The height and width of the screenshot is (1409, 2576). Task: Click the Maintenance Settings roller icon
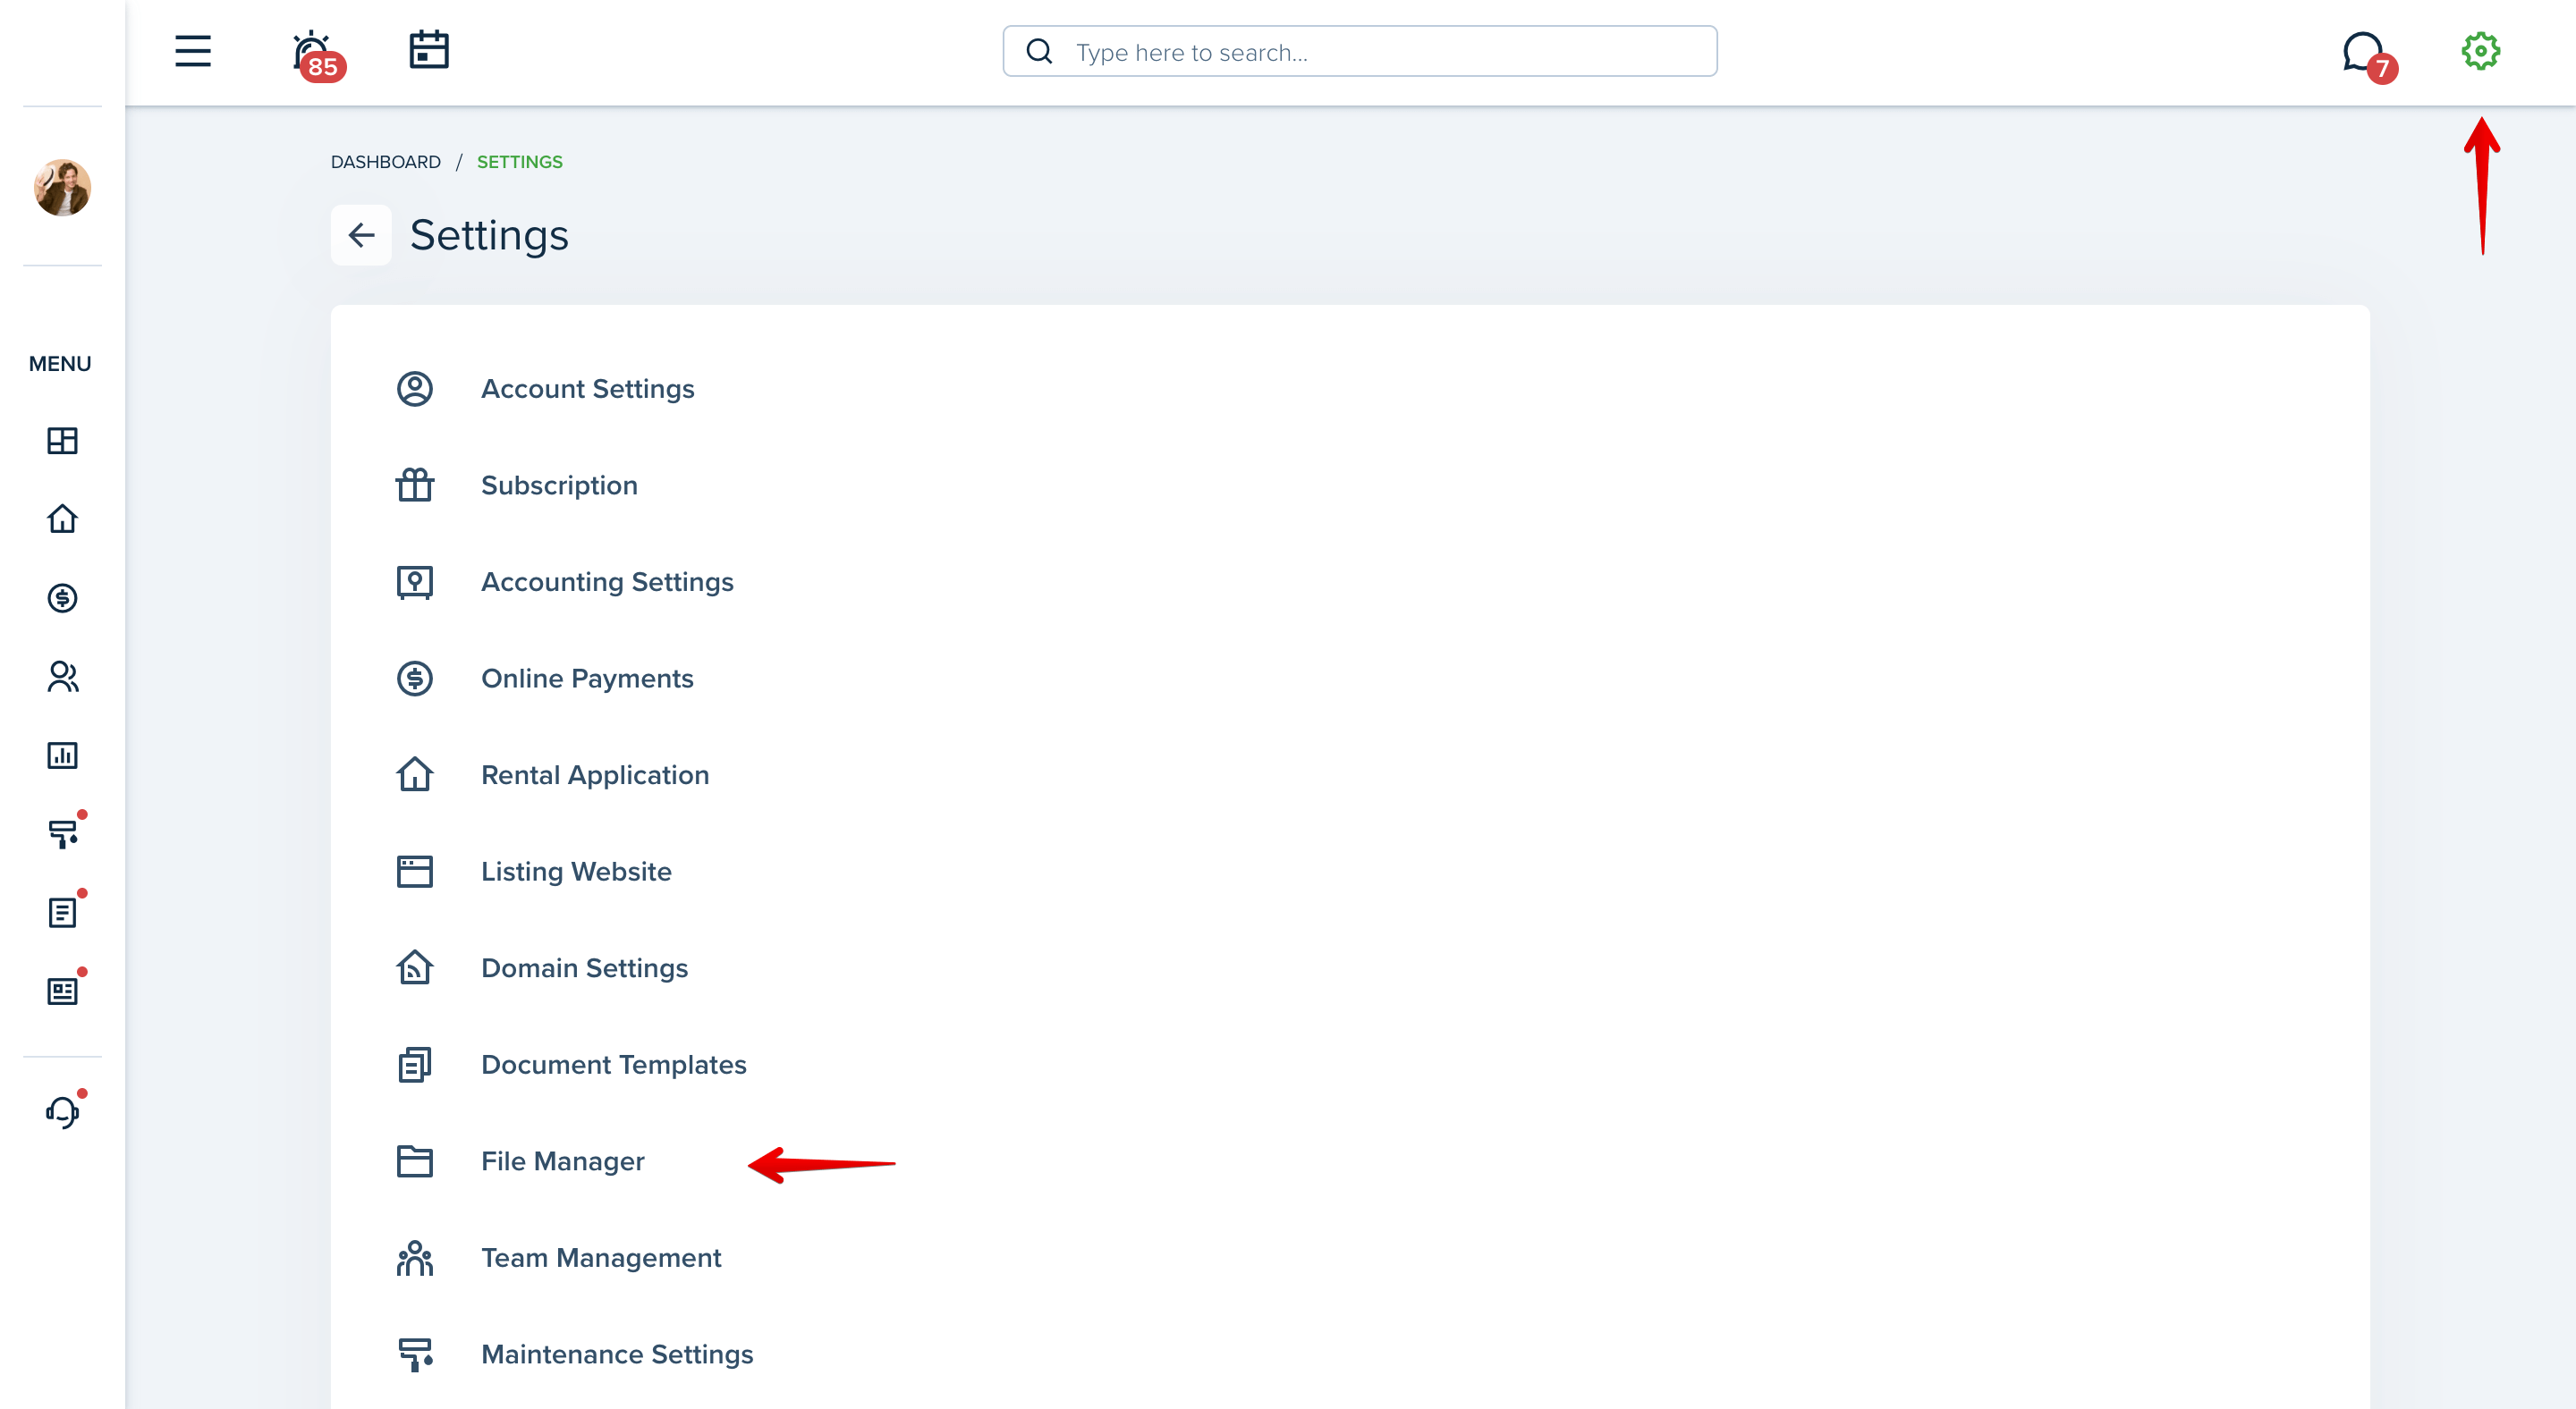point(415,1355)
